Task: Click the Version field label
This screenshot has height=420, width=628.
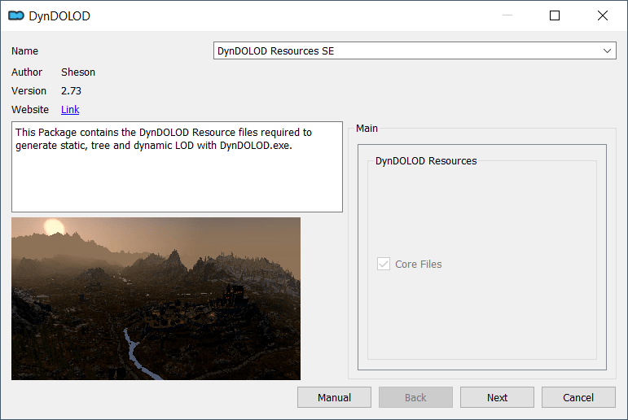Action: (29, 91)
